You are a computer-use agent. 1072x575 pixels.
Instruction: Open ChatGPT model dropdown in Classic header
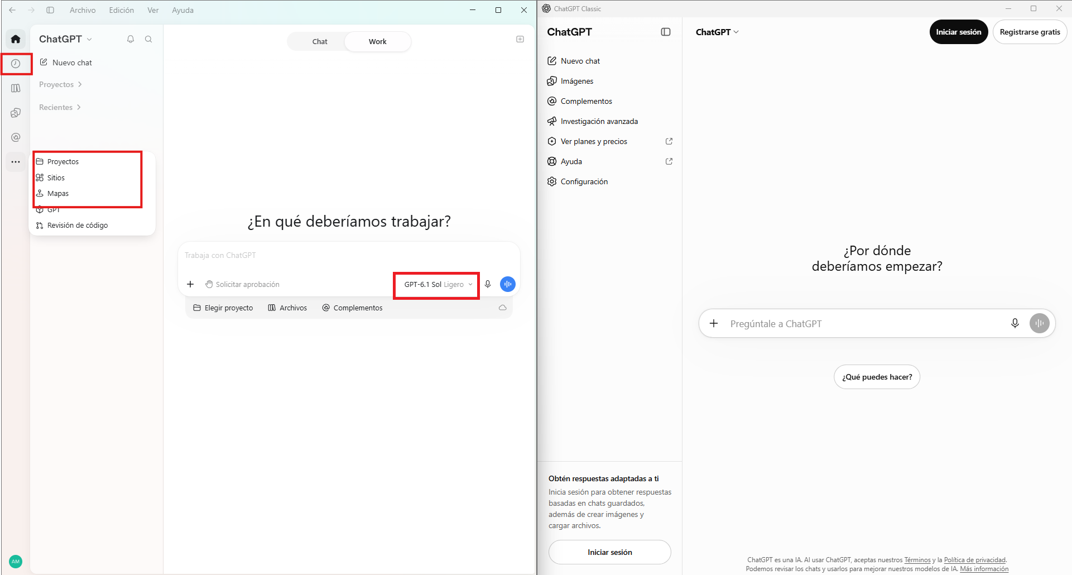[x=717, y=32]
